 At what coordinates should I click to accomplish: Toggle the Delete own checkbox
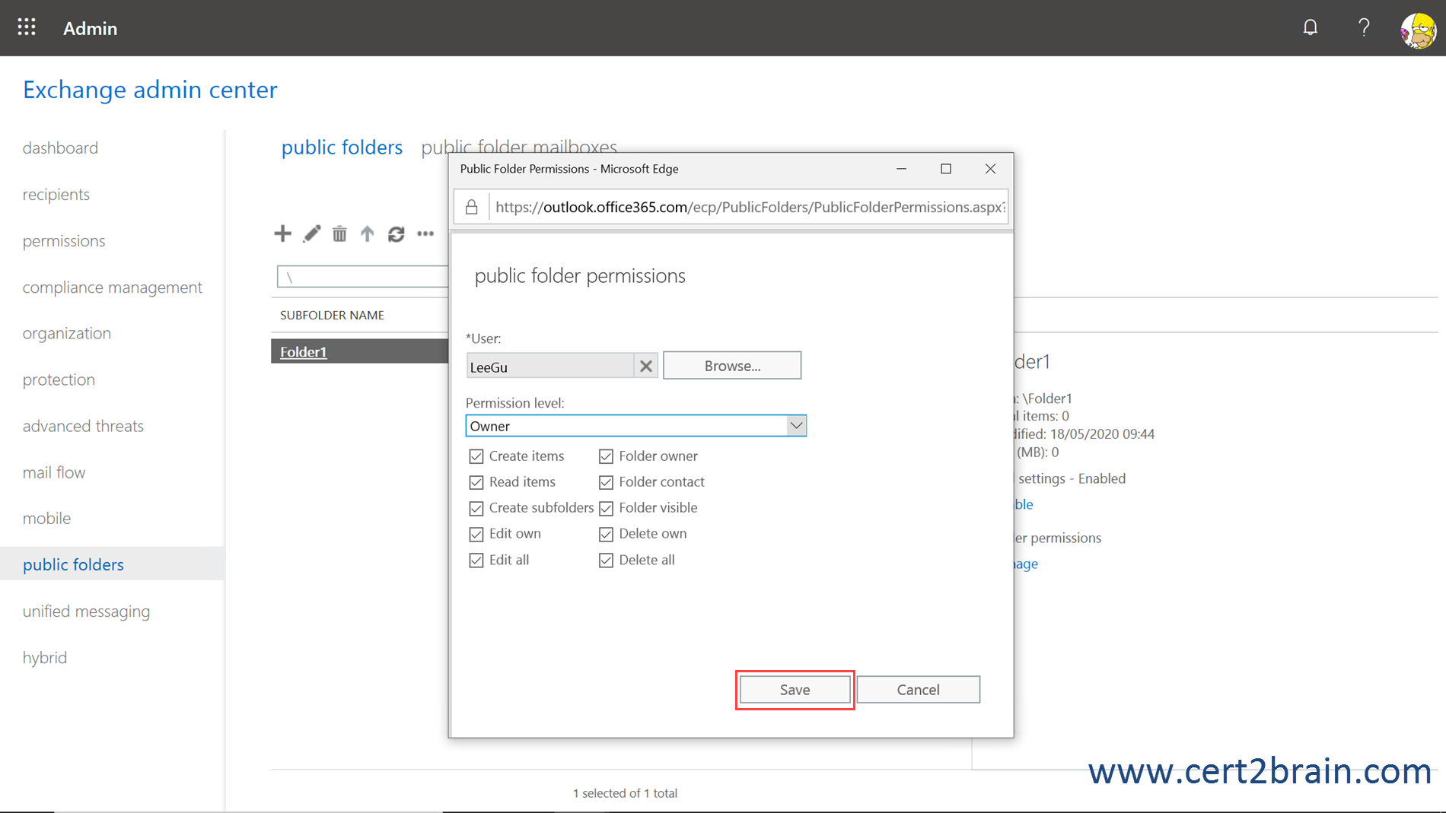(606, 534)
